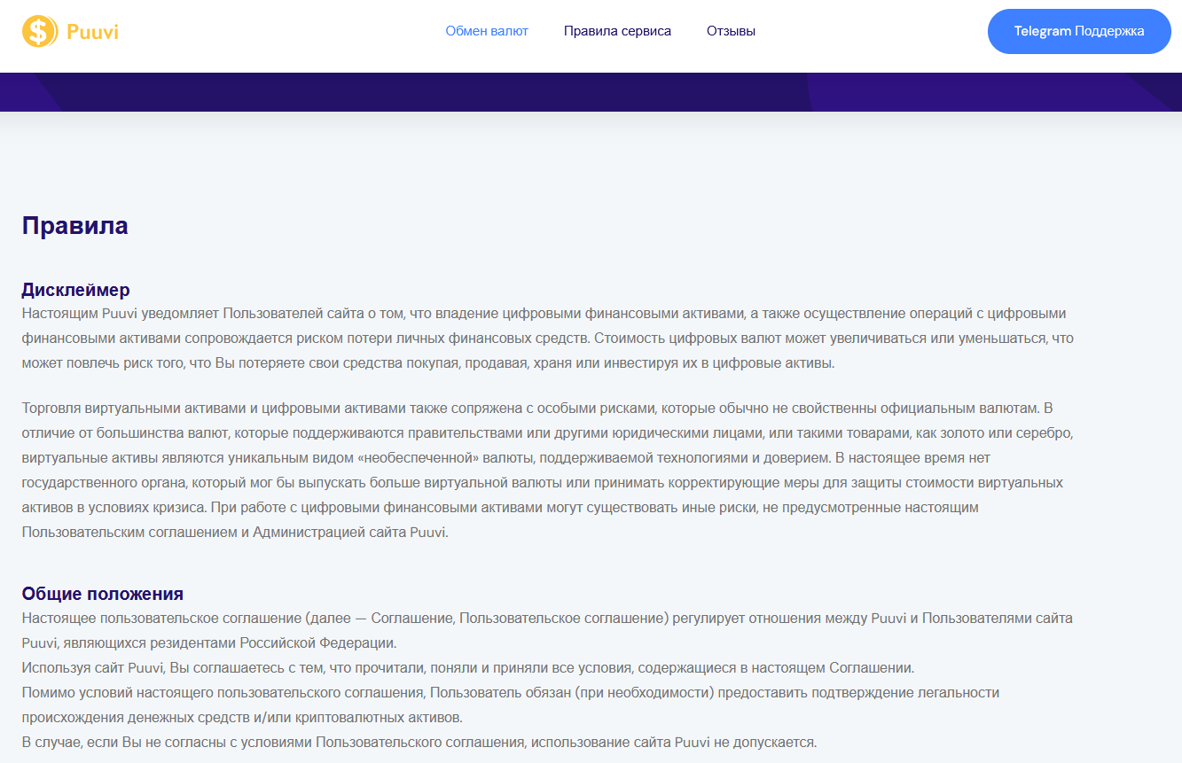
Task: Click the Правила page heading
Action: coord(74,226)
